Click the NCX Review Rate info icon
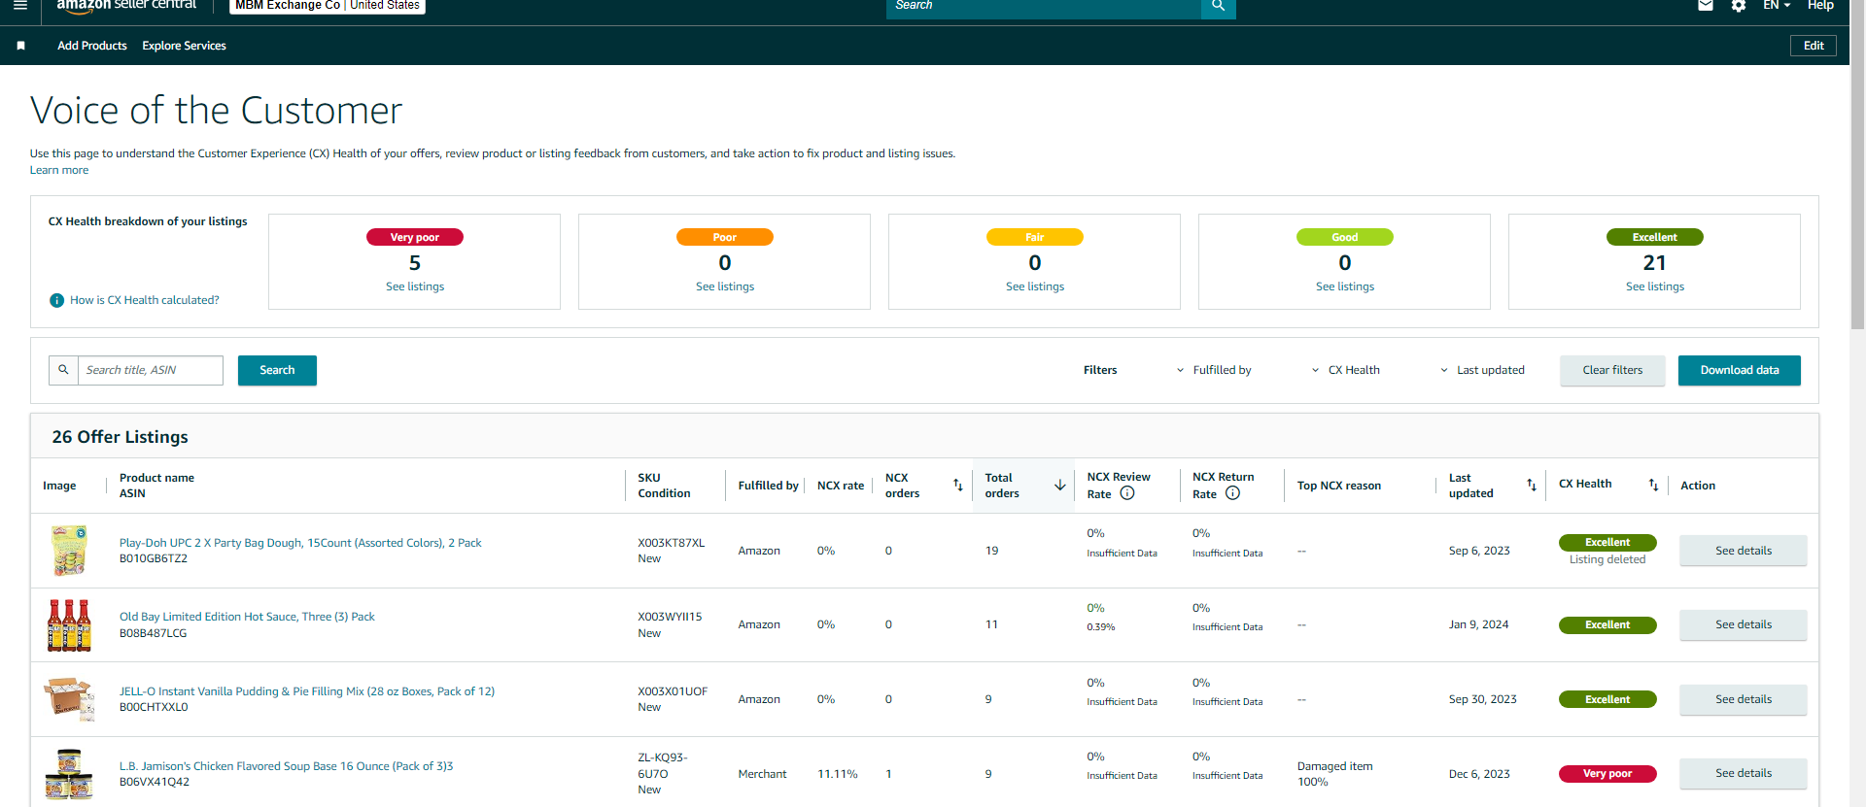The height and width of the screenshot is (807, 1866). 1127,493
